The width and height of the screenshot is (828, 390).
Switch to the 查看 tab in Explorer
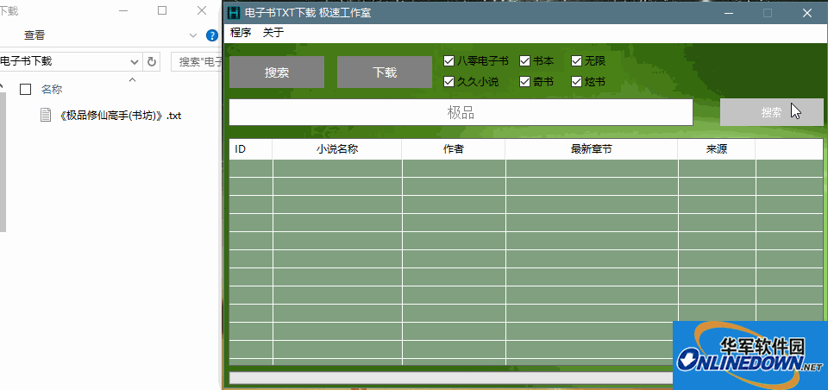(x=34, y=35)
